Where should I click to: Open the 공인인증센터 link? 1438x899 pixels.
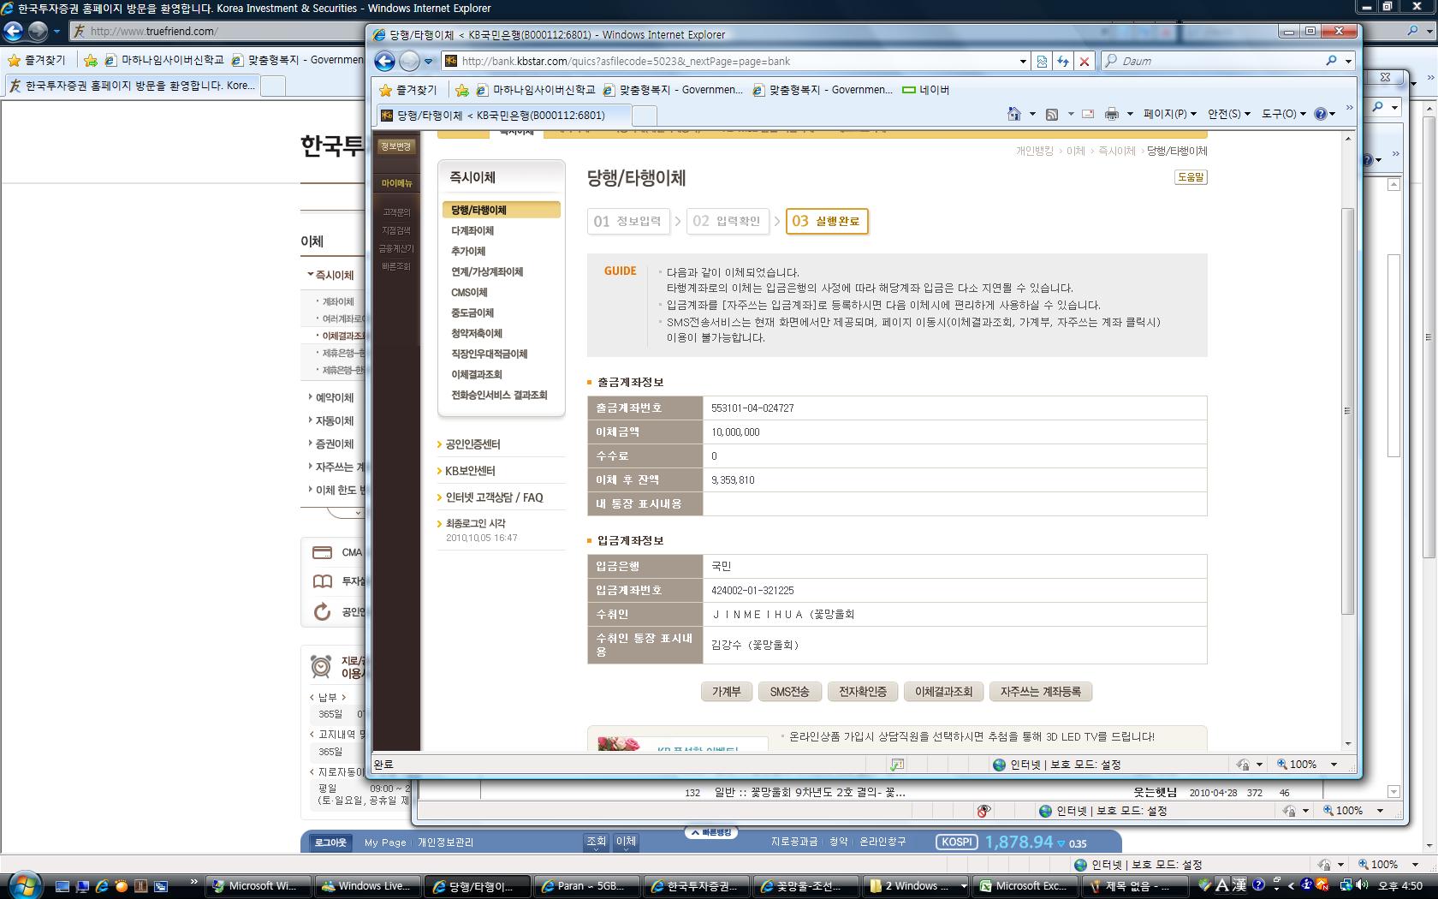(472, 444)
